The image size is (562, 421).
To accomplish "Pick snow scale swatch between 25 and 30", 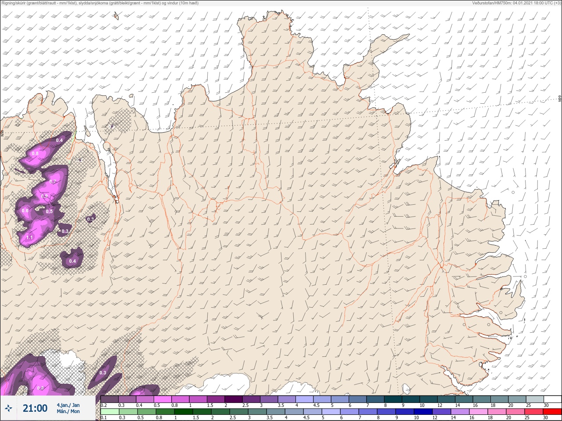I will (x=534, y=399).
